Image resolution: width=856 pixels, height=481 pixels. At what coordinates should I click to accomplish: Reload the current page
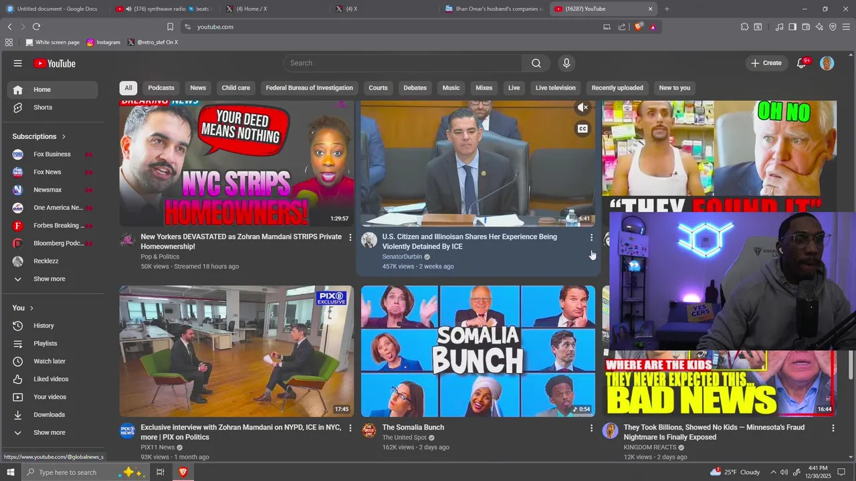[x=36, y=27]
